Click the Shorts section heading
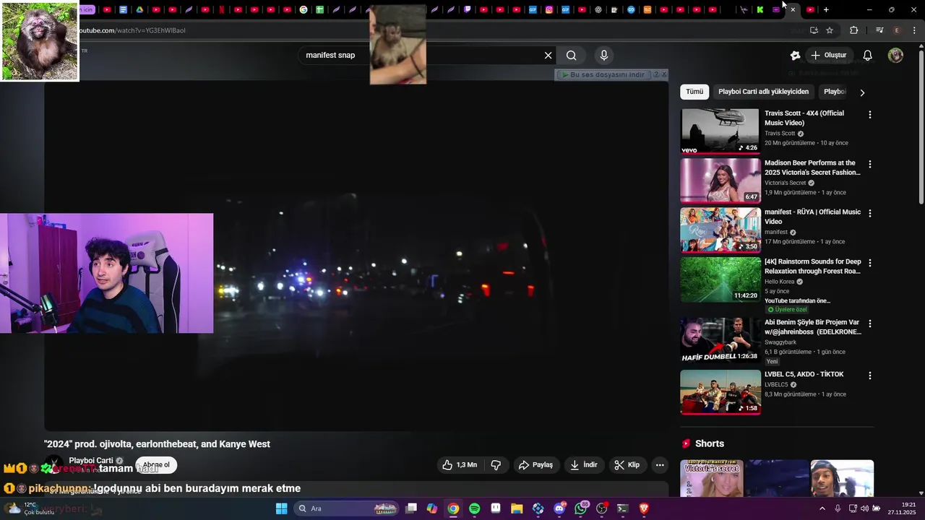 point(709,443)
